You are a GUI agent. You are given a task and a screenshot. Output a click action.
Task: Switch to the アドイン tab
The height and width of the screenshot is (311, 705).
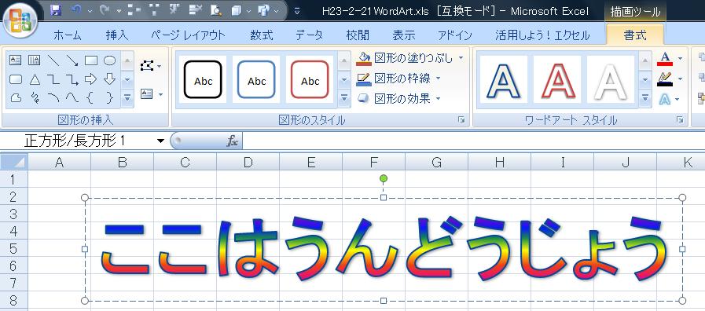coord(455,35)
